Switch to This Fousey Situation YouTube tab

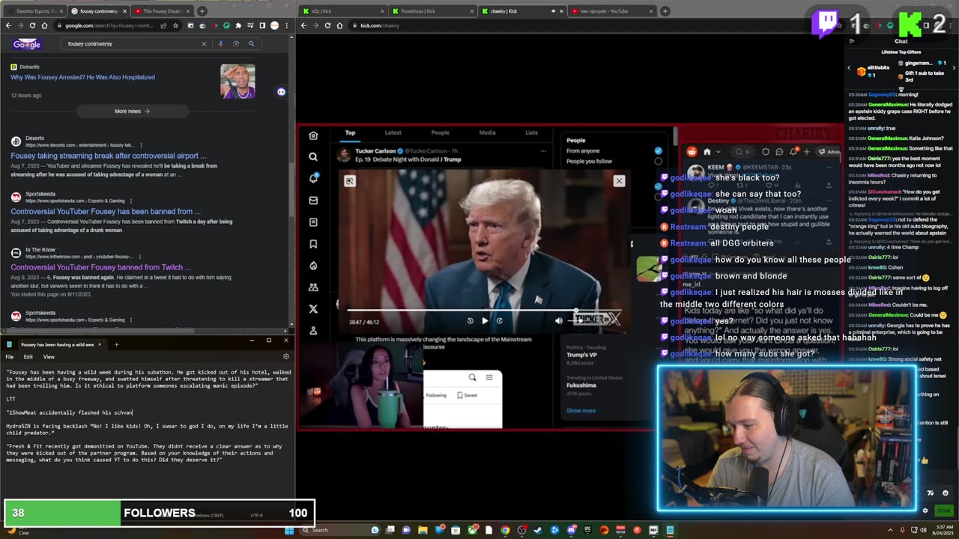point(160,11)
